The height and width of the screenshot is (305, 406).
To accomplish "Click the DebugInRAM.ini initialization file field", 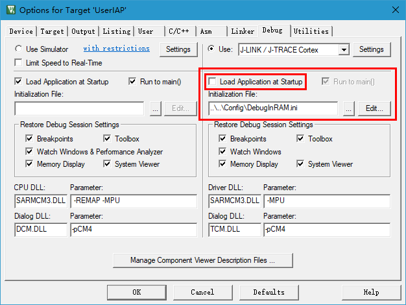I will 273,108.
